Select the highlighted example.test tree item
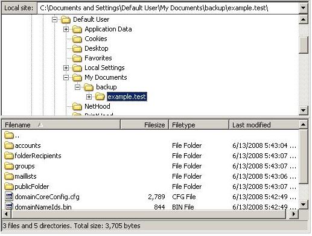This screenshot has width=312, height=236. coord(127,97)
